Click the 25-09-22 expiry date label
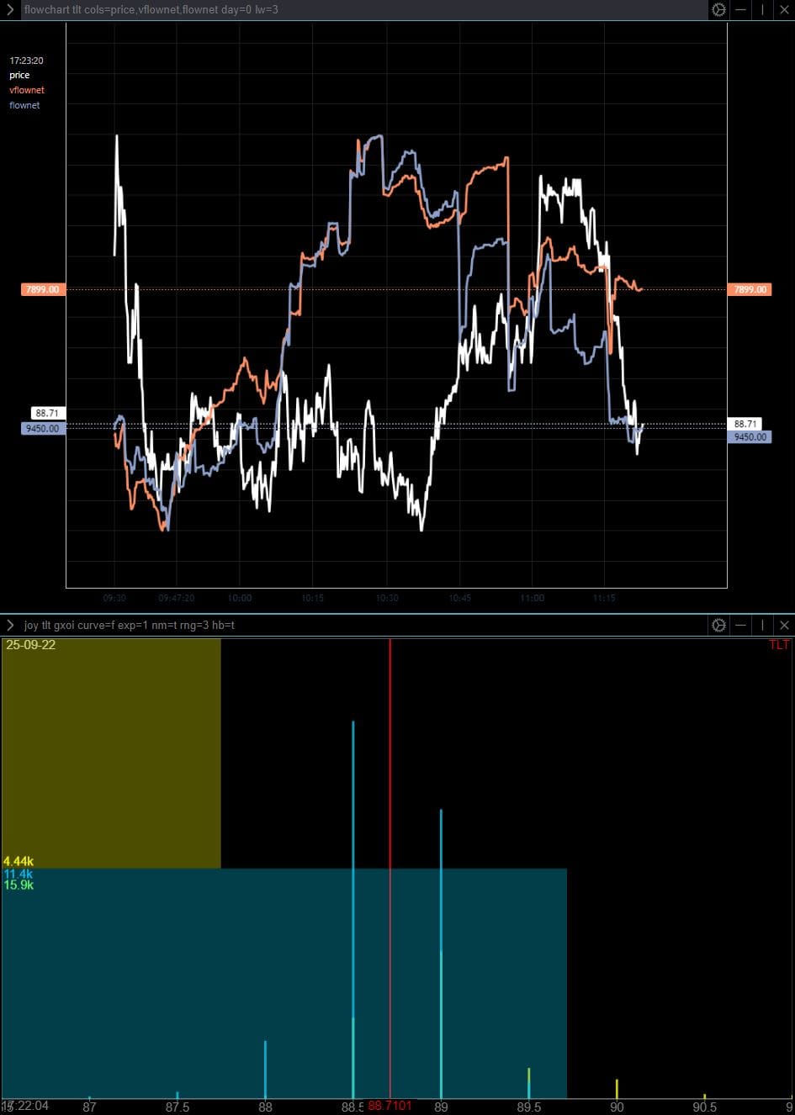795x1115 pixels. 31,645
